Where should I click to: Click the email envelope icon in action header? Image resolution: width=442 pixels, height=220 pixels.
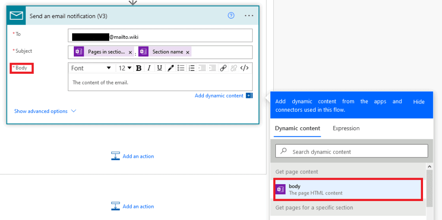coord(16,16)
